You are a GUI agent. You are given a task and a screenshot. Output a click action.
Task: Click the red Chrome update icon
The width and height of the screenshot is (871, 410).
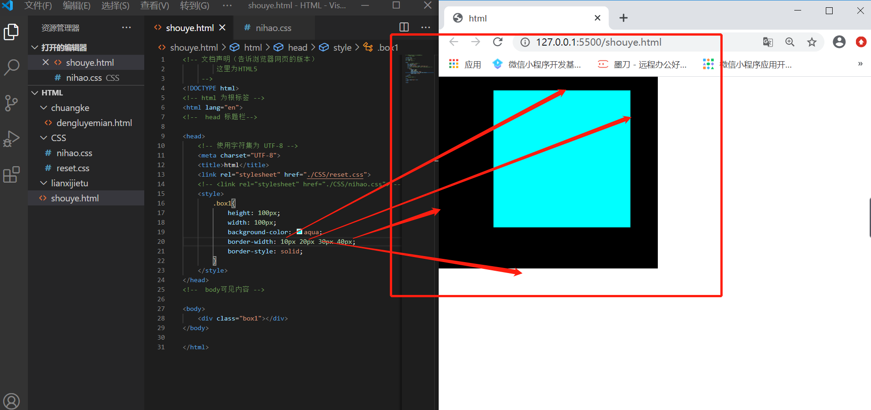[861, 42]
